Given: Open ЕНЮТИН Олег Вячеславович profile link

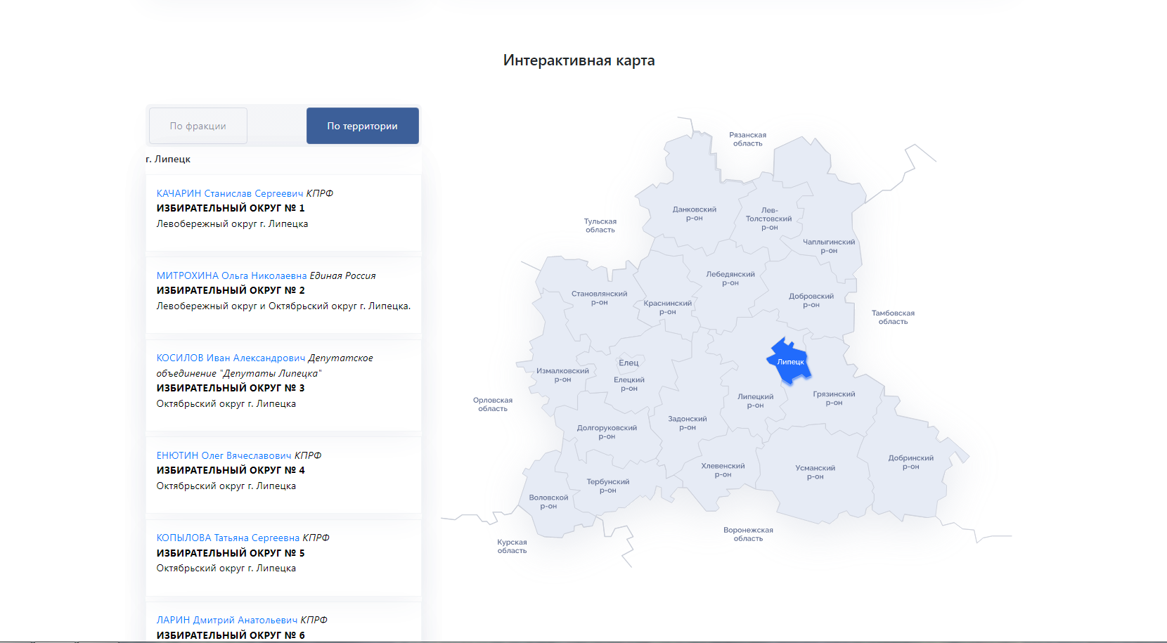Looking at the screenshot, I should point(224,455).
